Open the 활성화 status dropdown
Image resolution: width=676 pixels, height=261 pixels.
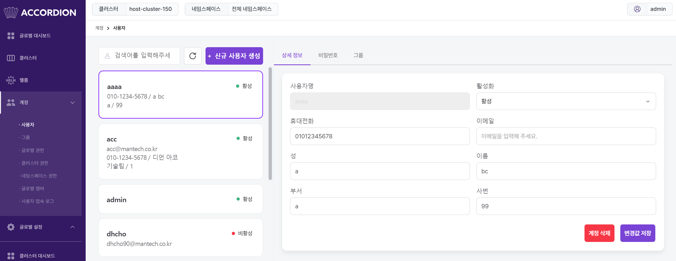[566, 101]
